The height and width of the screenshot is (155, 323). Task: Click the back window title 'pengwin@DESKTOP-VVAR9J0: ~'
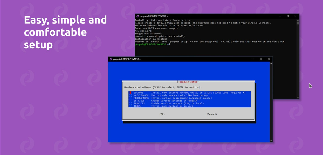(x=154, y=16)
